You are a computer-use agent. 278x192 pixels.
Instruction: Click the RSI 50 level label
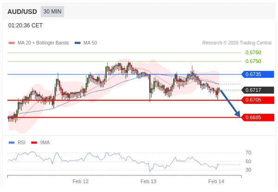pos(248,161)
